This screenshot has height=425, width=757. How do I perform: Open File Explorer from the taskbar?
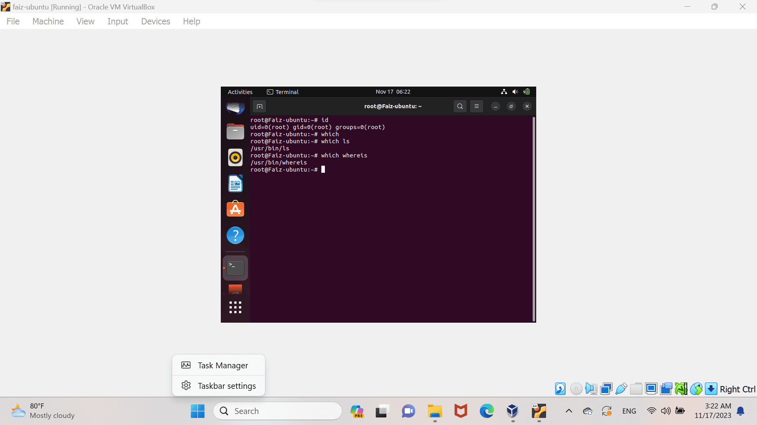point(435,411)
